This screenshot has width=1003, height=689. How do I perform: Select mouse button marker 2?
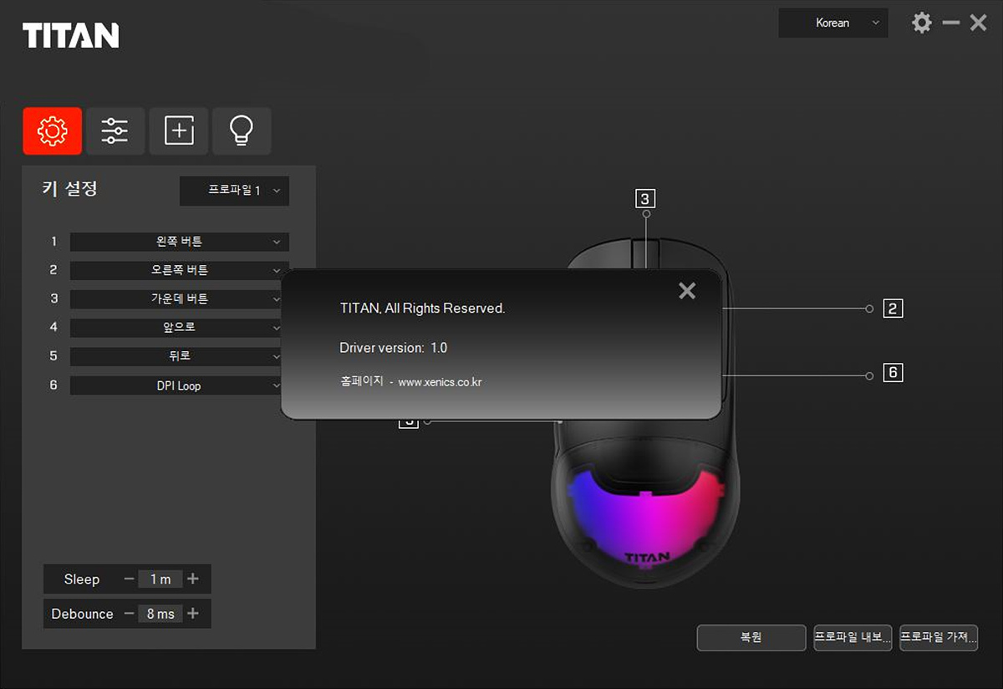click(893, 309)
